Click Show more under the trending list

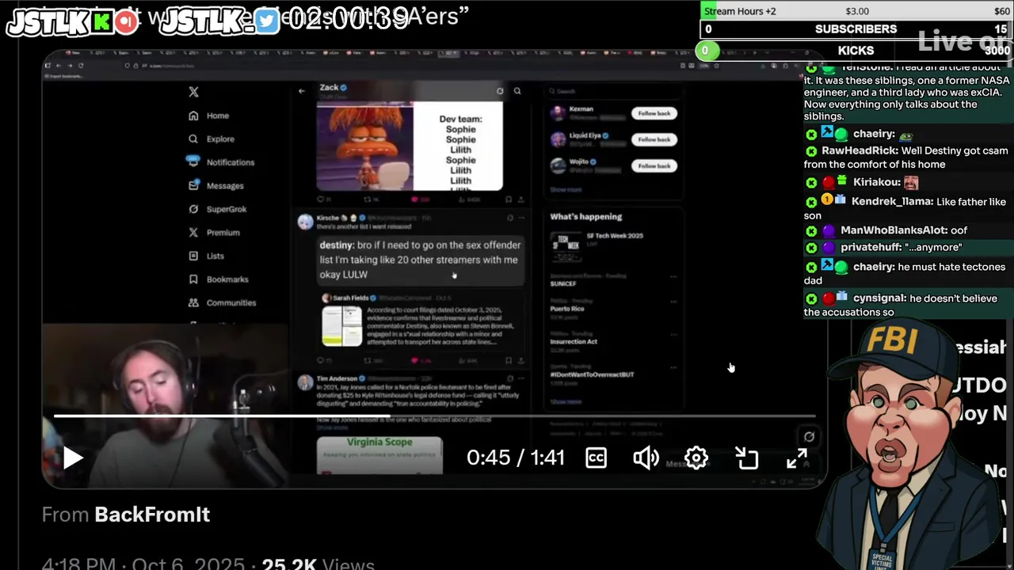[566, 401]
